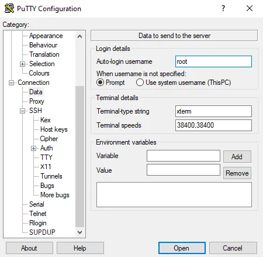Click the Remove button

pos(237,173)
